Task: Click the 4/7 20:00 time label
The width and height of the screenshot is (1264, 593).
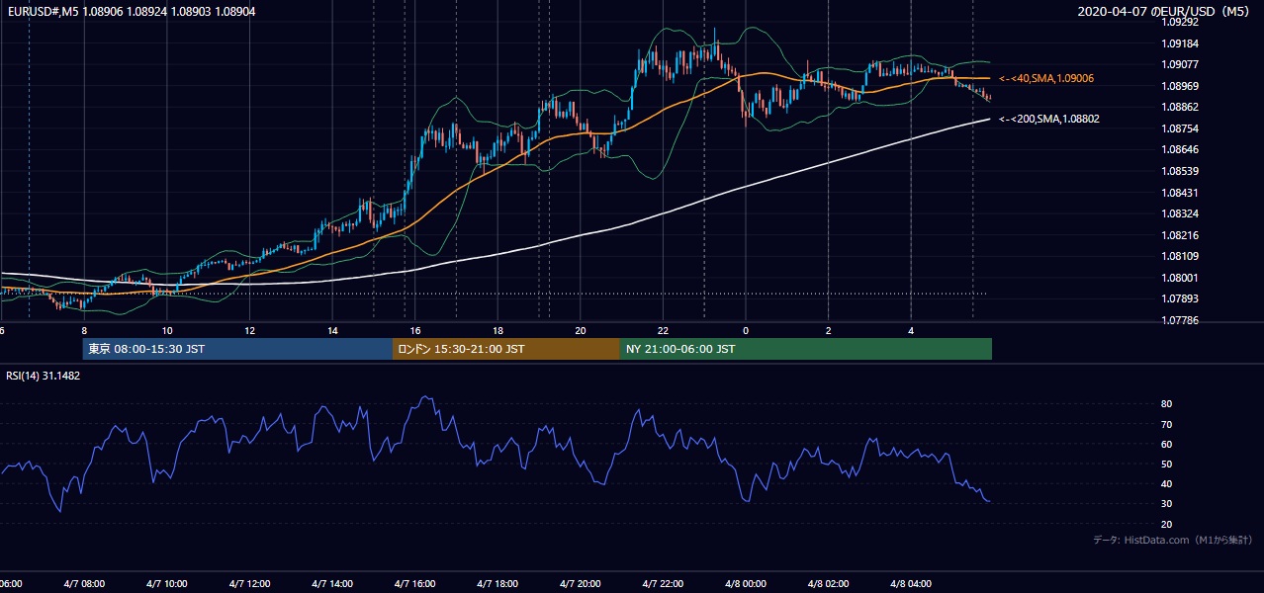Action: coord(581,583)
